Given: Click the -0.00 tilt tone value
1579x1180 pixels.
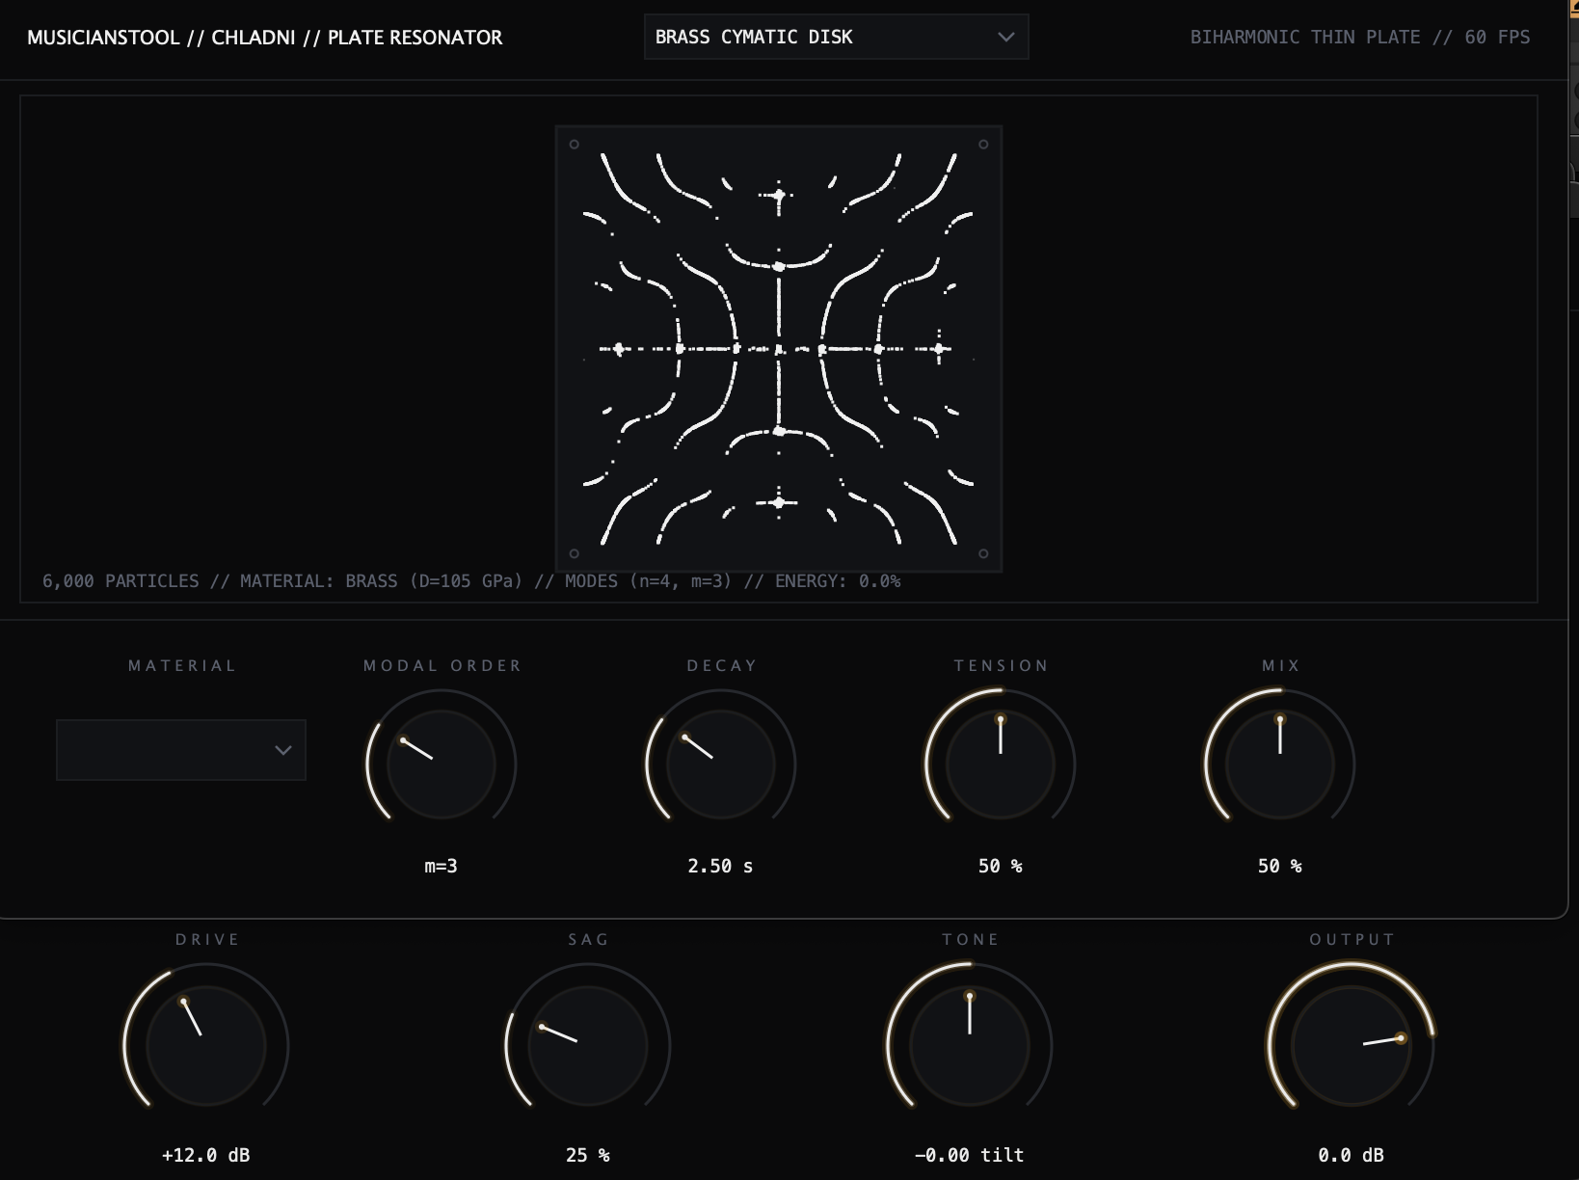Looking at the screenshot, I should tap(970, 1155).
